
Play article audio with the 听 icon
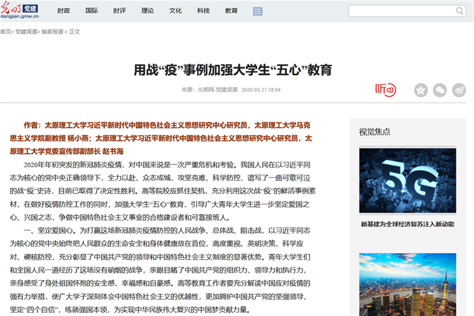pos(385,89)
